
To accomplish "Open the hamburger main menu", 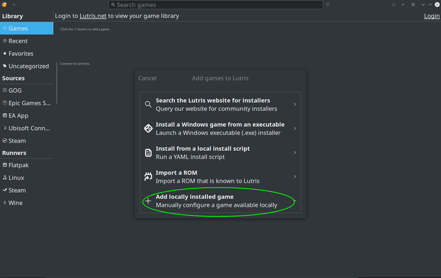I will (413, 5).
